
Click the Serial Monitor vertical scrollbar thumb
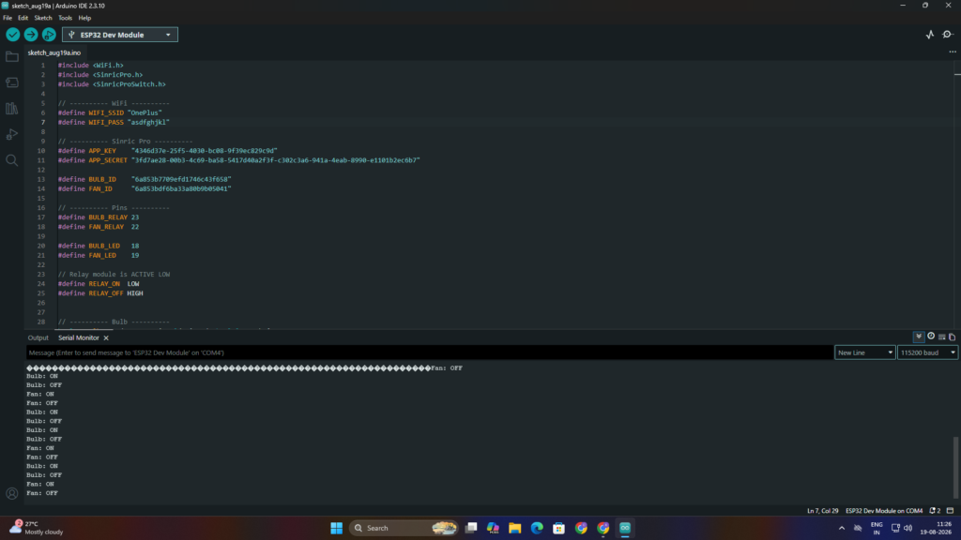(x=956, y=468)
